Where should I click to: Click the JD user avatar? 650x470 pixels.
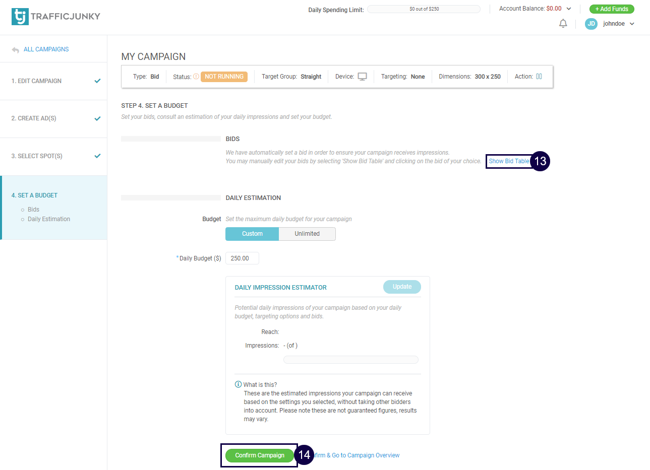pyautogui.click(x=591, y=24)
